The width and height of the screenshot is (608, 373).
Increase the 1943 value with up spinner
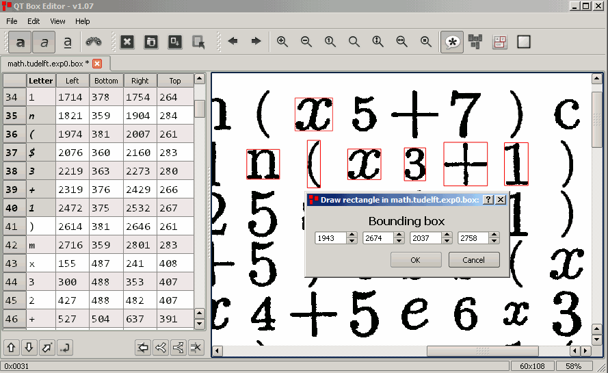pos(352,235)
